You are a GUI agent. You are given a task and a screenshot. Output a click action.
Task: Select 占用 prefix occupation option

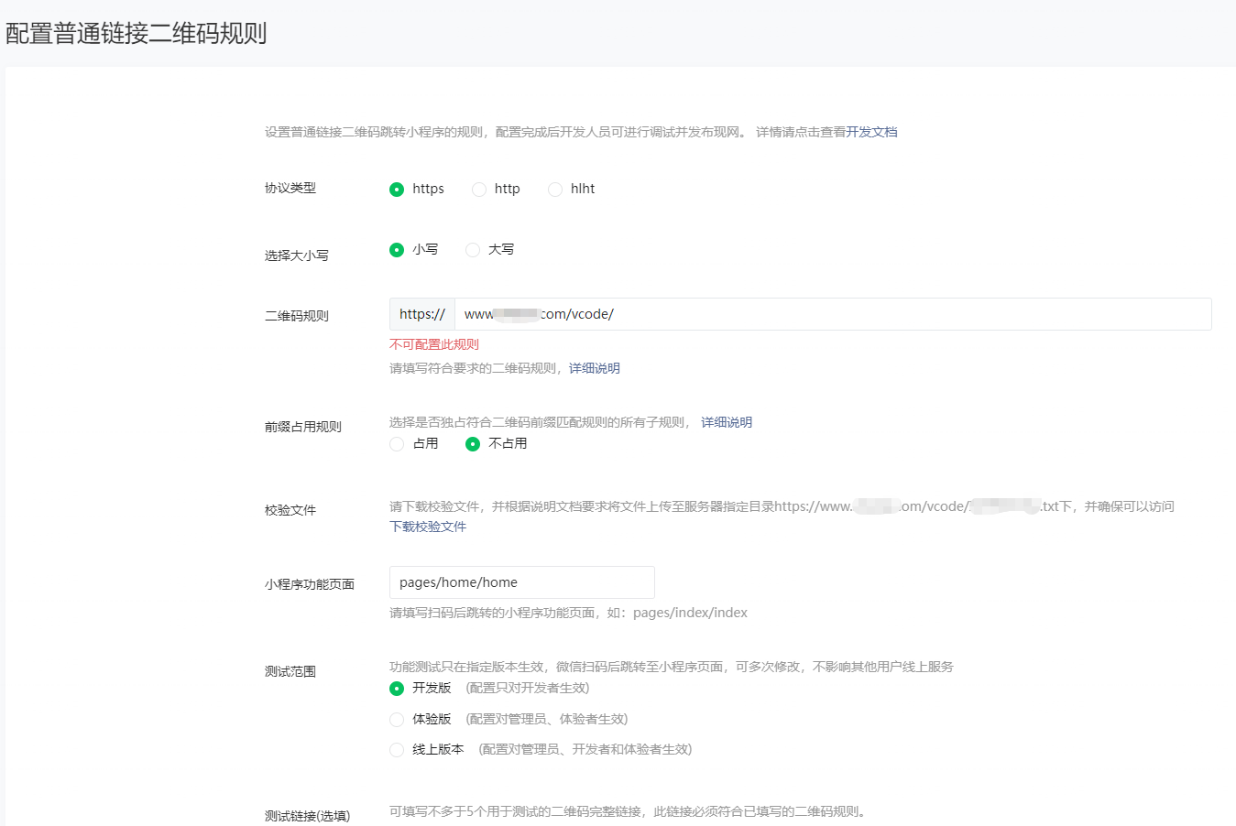[397, 444]
